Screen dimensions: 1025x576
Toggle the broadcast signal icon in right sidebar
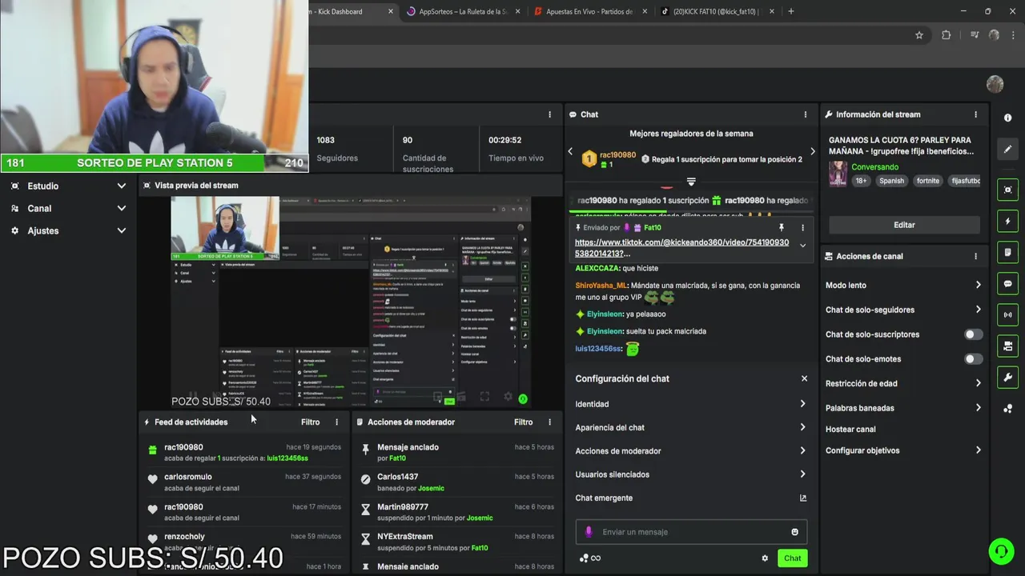(1007, 314)
